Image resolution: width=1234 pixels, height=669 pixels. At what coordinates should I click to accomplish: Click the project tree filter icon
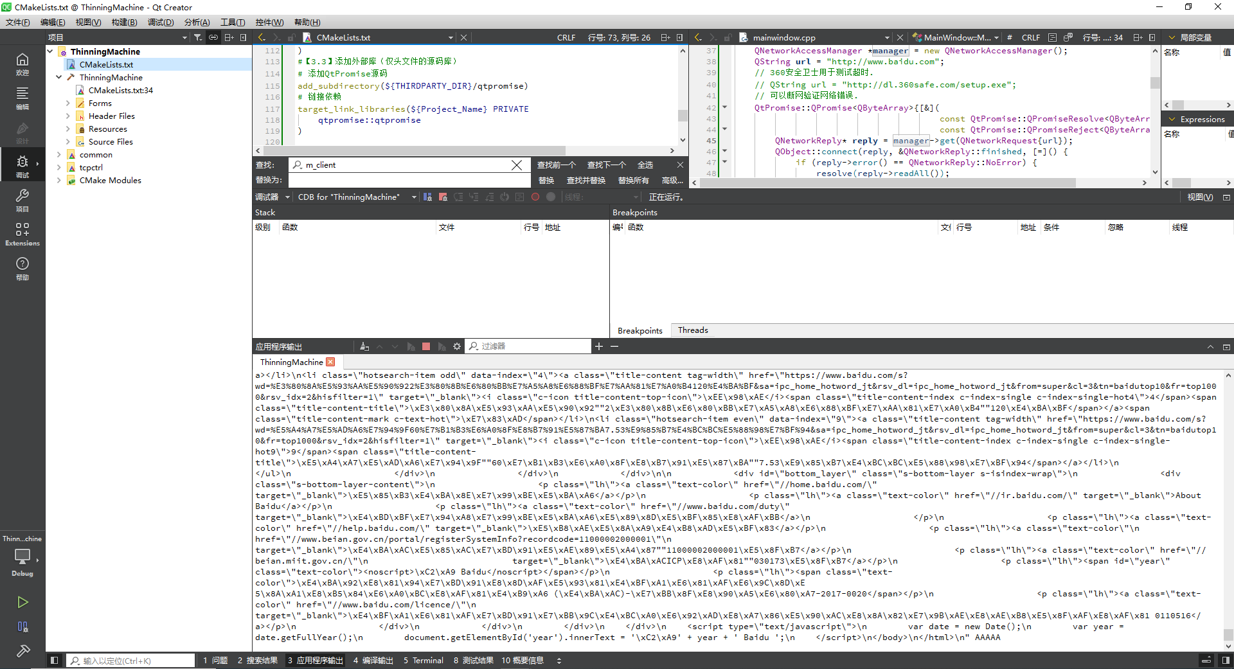(x=198, y=37)
